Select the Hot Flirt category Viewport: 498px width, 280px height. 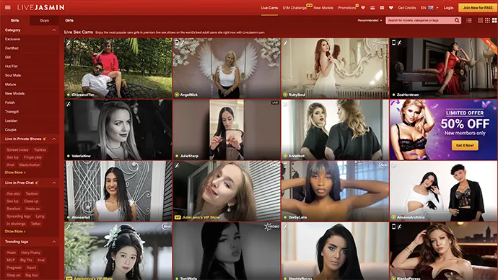11,66
